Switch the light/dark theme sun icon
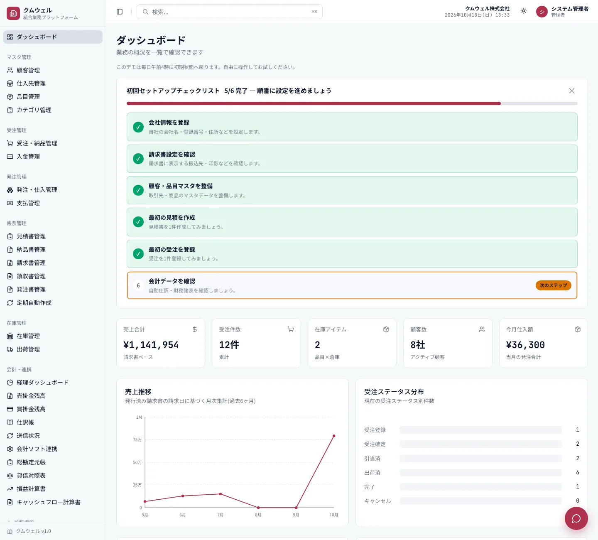The image size is (598, 540). 524,11
